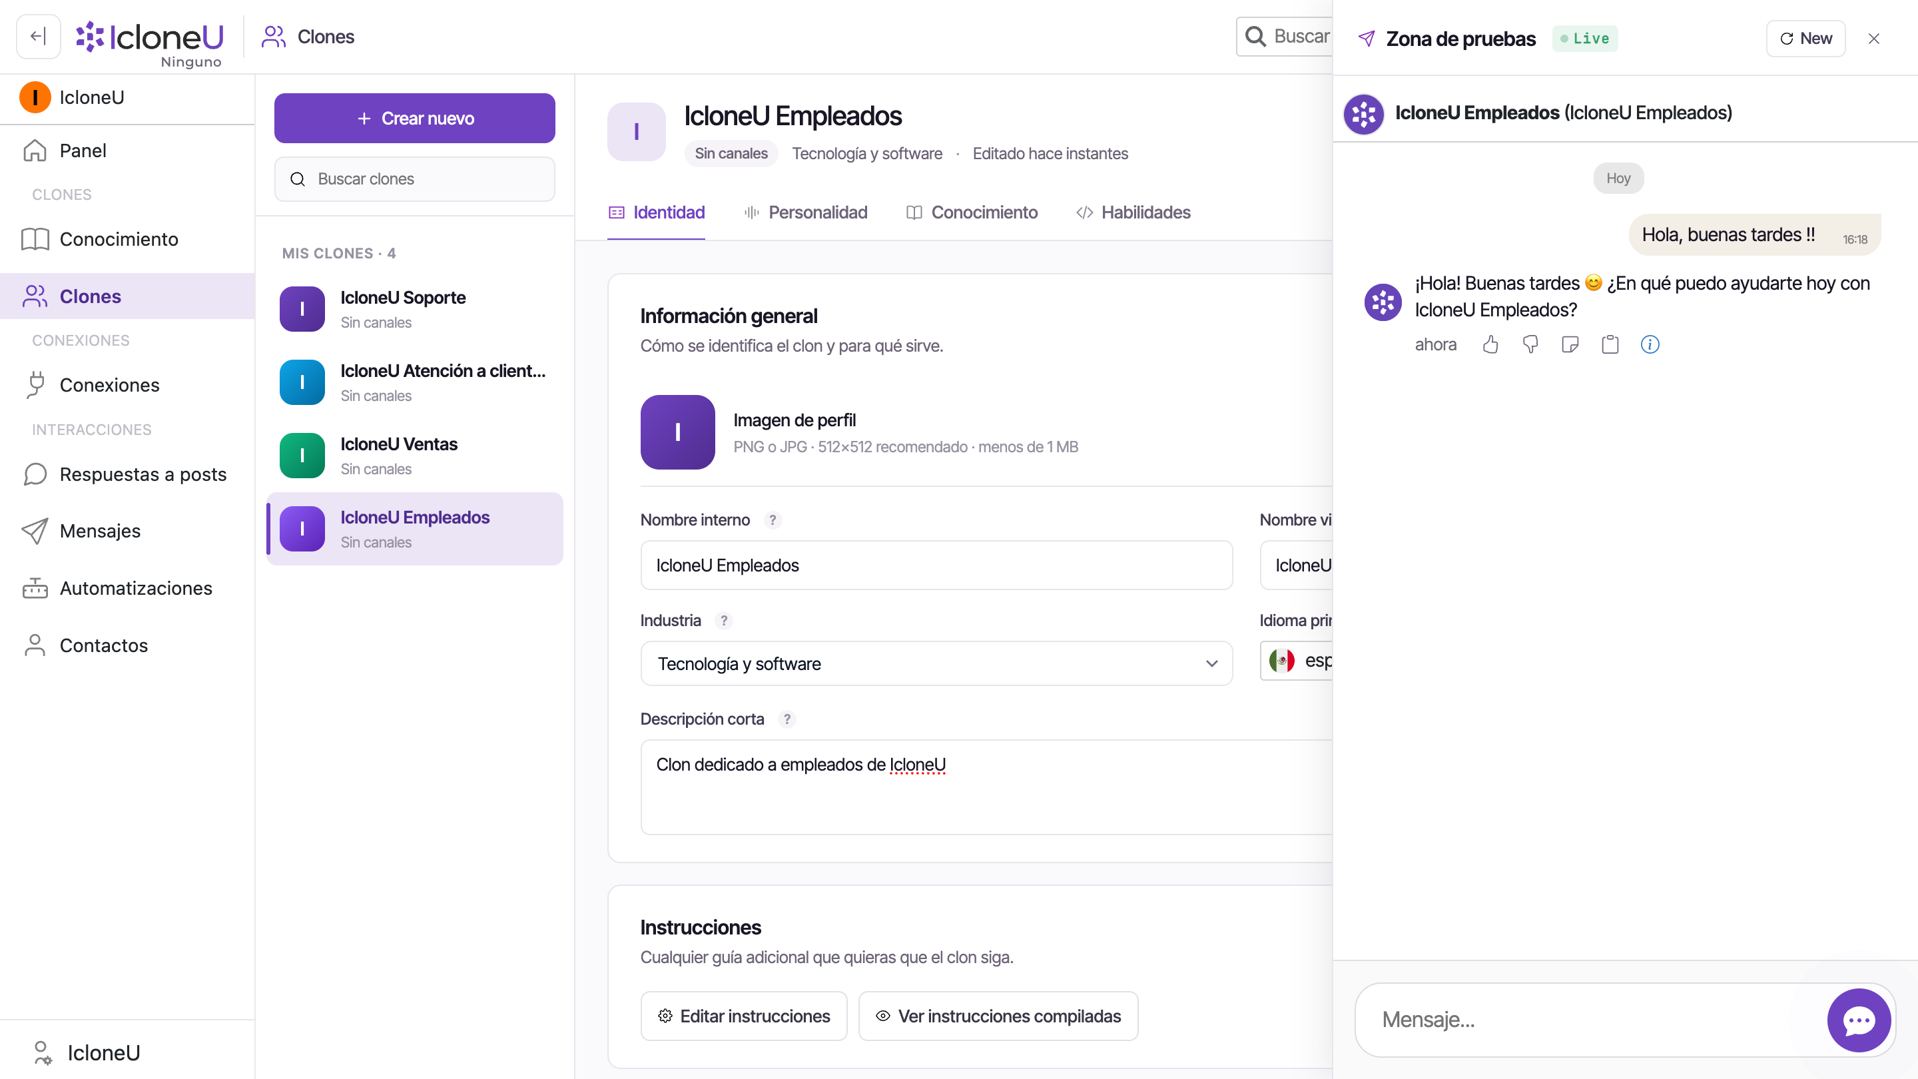Click the orange IcloneU workspace avatar

pyautogui.click(x=34, y=97)
